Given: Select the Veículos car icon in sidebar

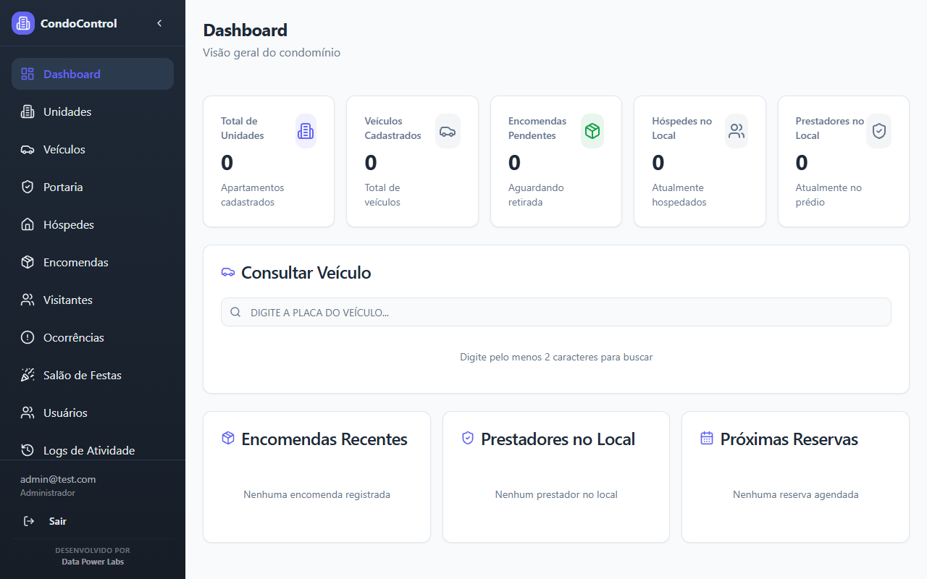Looking at the screenshot, I should coord(28,149).
